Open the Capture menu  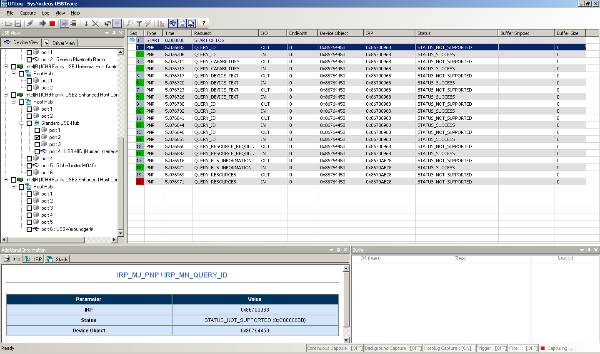[x=27, y=13]
